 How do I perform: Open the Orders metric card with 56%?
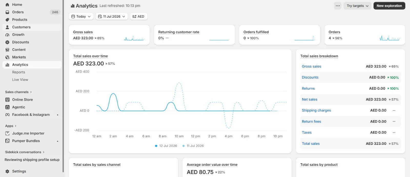tap(365, 35)
